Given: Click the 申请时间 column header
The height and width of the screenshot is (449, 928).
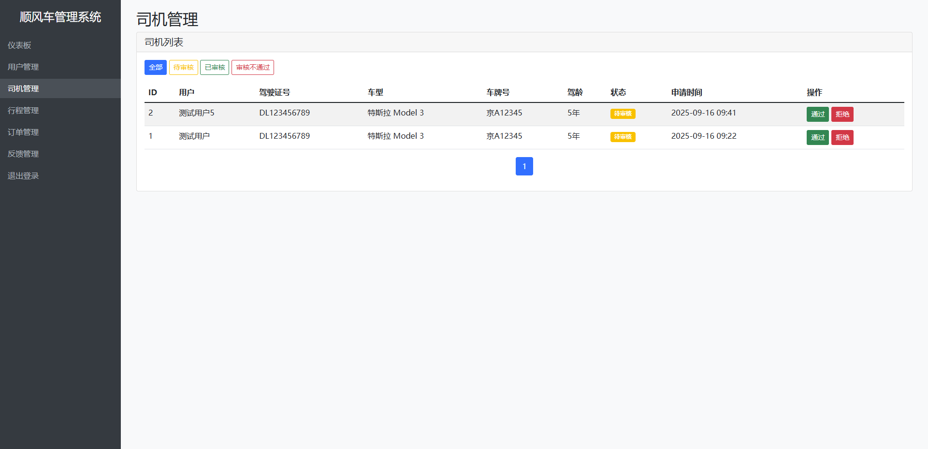Looking at the screenshot, I should tap(686, 92).
